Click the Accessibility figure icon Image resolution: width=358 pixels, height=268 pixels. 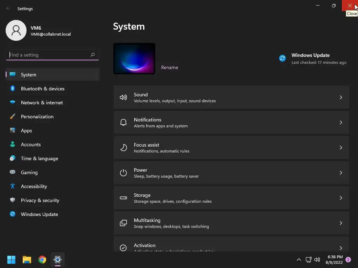[x=13, y=186]
